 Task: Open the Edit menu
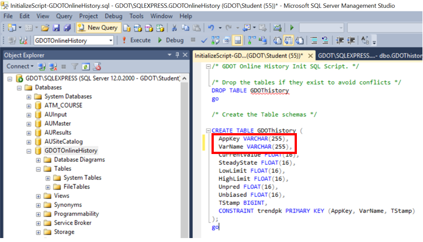[x=24, y=16]
